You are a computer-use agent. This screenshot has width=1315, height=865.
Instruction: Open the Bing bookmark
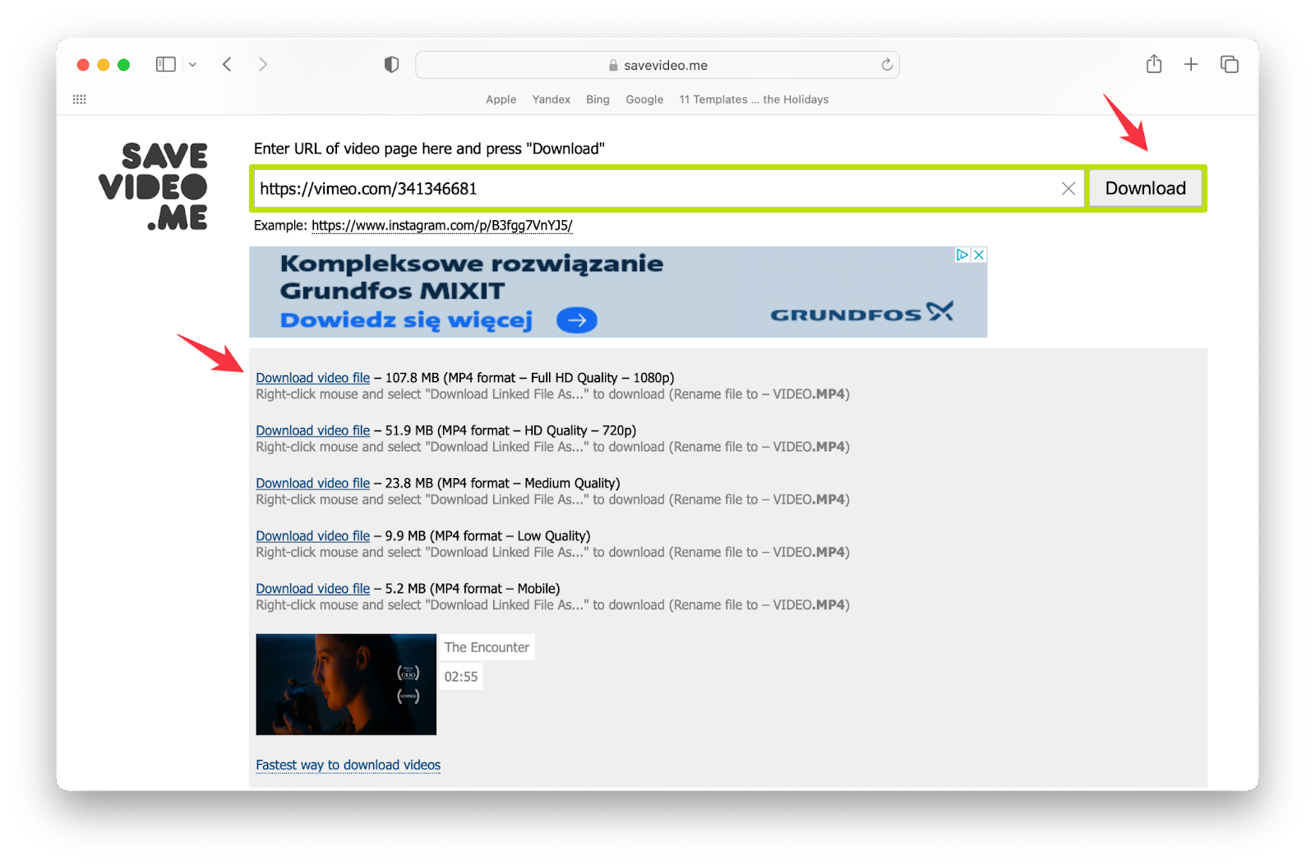[598, 99]
